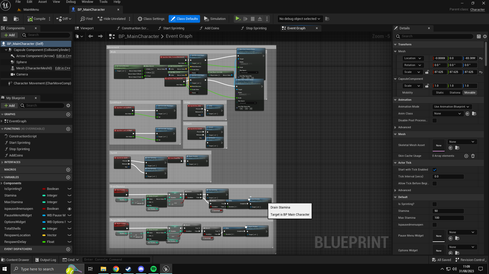The image size is (489, 274).
Task: Collapse the Capsule Component tree node
Action: [6, 50]
